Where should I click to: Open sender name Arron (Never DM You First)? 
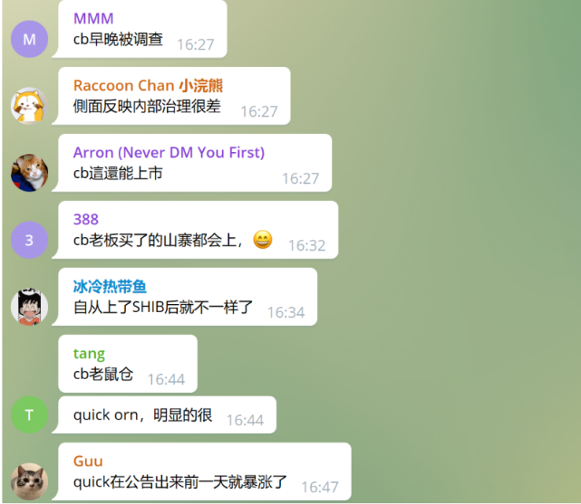point(169,152)
